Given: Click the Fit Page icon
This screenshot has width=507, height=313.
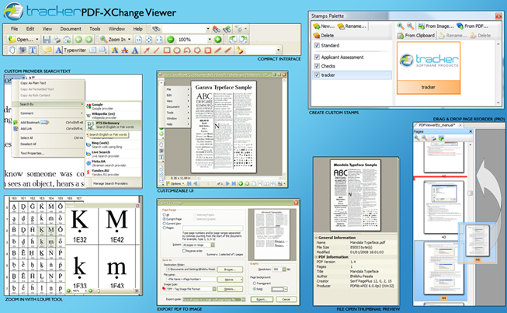Looking at the screenshot, I should click(x=149, y=40).
